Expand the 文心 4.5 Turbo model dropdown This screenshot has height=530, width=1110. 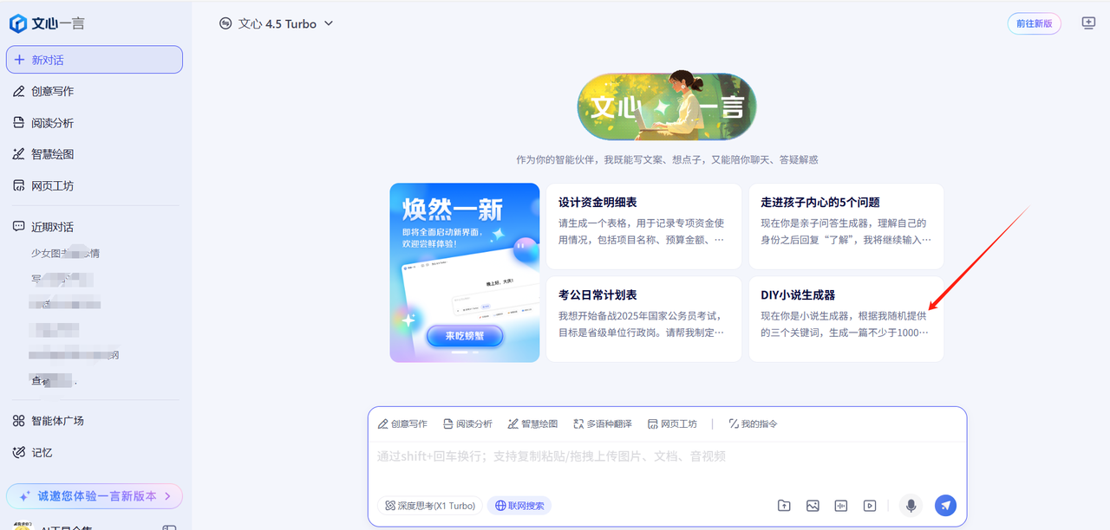(277, 23)
